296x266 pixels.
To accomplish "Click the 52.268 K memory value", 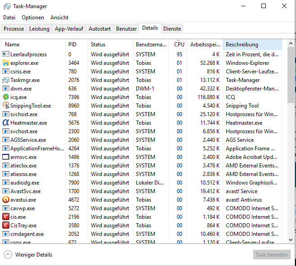I will 210,63.
